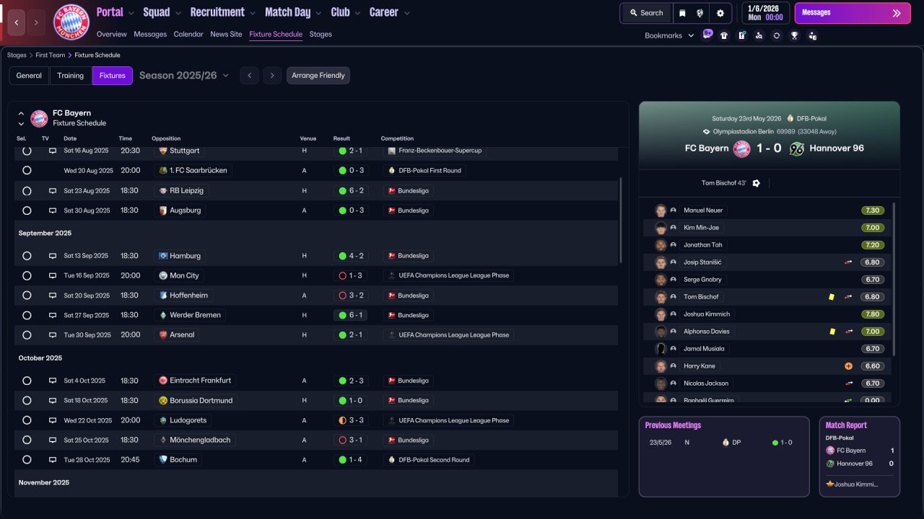This screenshot has height=519, width=924.
Task: Open settings gear in the top bar
Action: click(720, 13)
